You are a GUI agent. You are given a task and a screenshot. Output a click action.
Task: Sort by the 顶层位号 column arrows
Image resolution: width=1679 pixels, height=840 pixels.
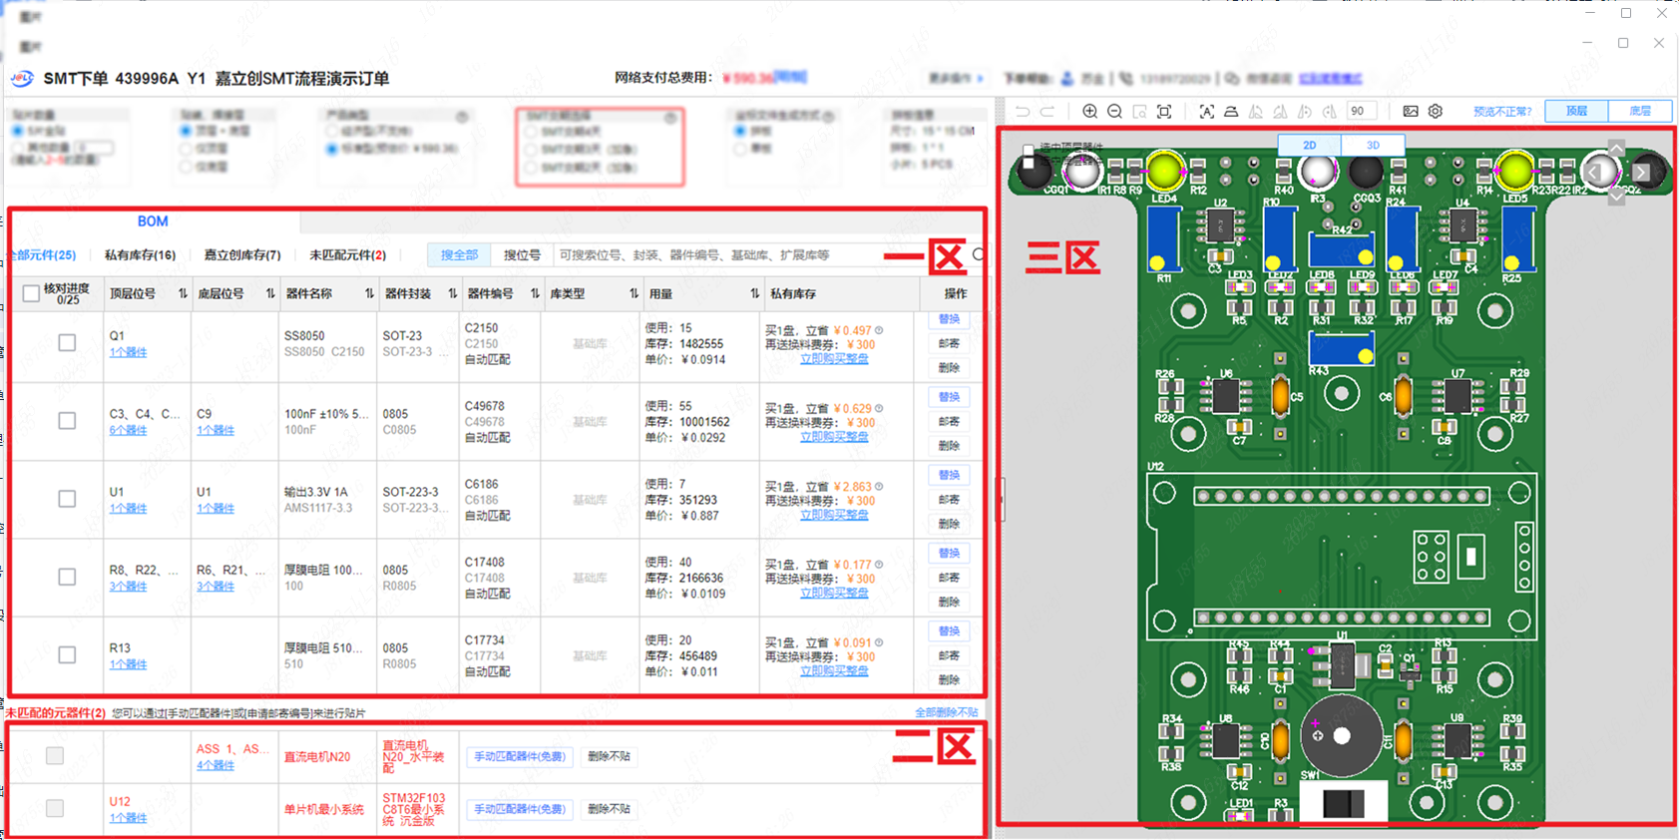pos(183,293)
